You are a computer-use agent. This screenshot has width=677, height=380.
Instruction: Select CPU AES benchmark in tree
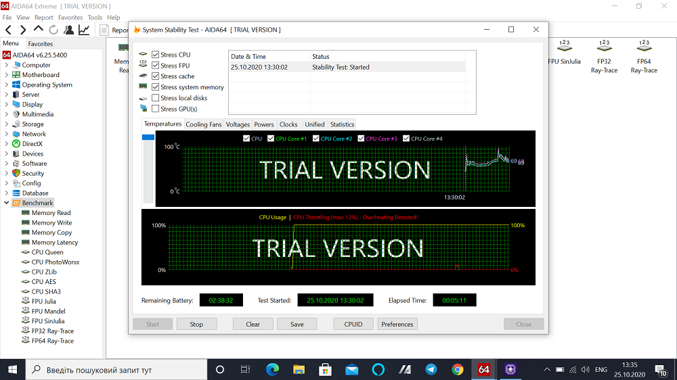[x=43, y=282]
